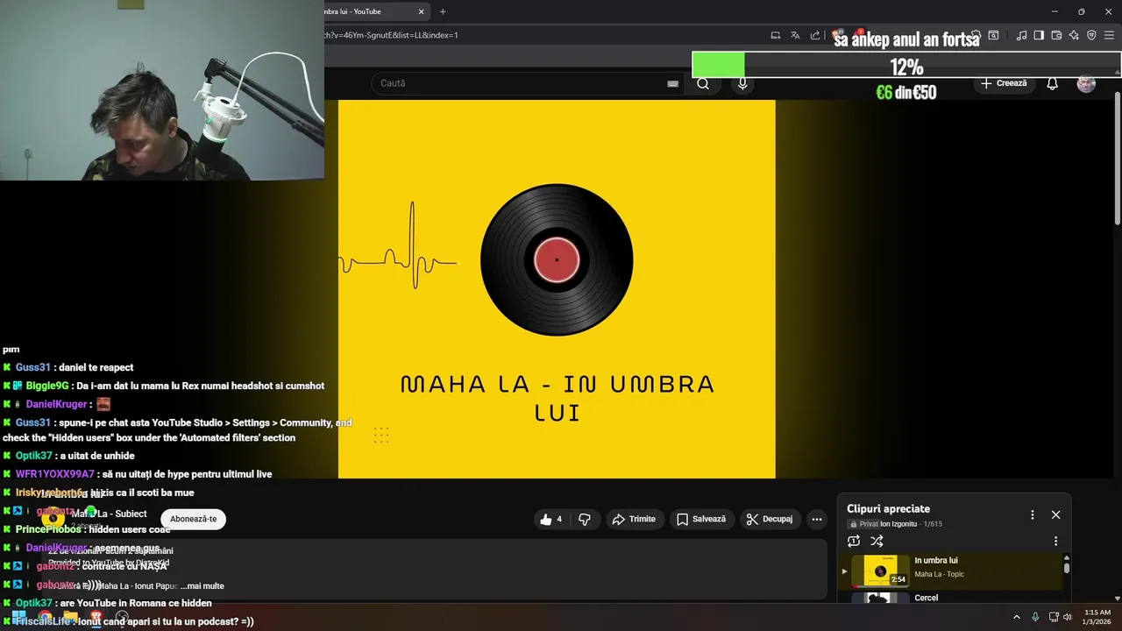Toggle playlist shuffle

click(x=877, y=541)
